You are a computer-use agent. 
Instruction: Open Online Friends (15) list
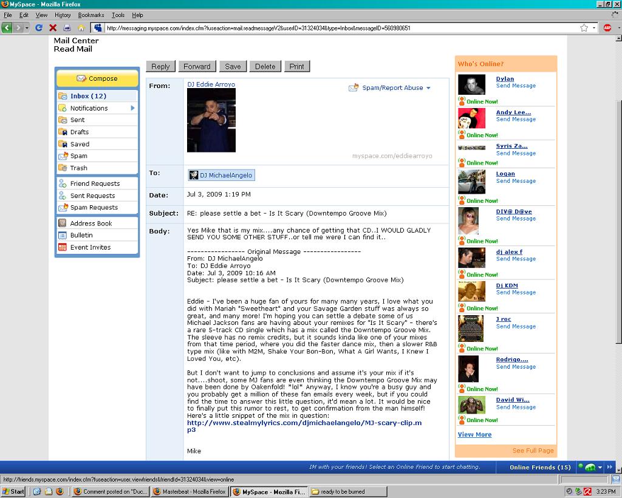click(540, 468)
